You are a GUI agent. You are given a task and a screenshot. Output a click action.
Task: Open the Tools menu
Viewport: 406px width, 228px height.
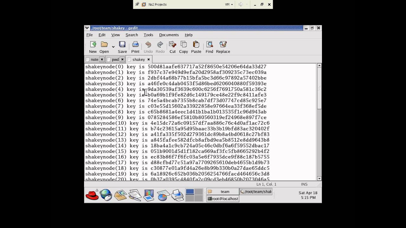[x=148, y=35]
